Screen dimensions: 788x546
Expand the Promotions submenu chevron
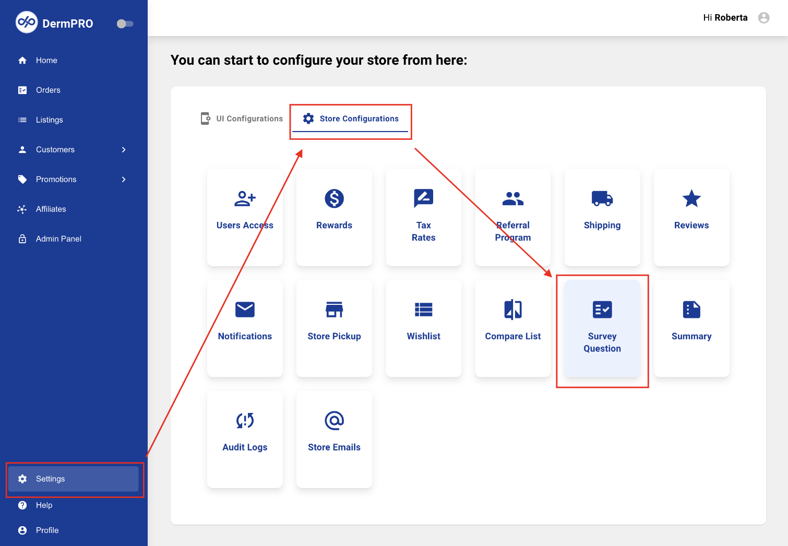coord(124,180)
